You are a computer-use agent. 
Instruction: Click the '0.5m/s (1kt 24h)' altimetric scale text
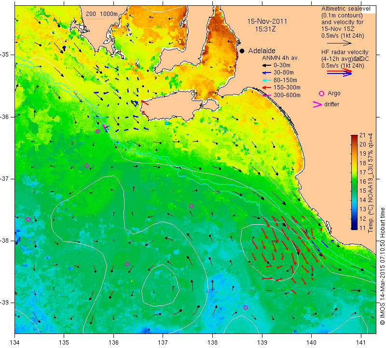(x=343, y=36)
